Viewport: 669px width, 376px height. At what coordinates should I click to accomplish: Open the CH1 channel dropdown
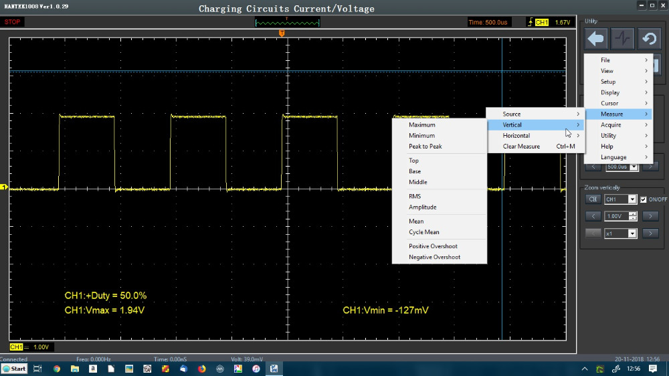(x=632, y=199)
